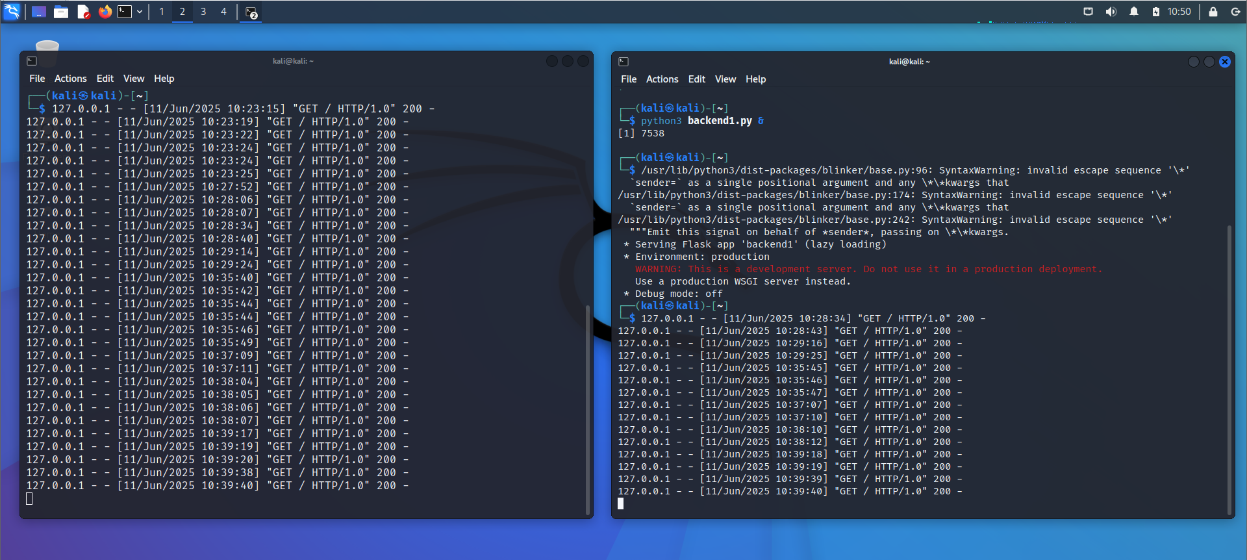Click the volume speaker icon
This screenshot has height=560, width=1247.
(x=1111, y=12)
